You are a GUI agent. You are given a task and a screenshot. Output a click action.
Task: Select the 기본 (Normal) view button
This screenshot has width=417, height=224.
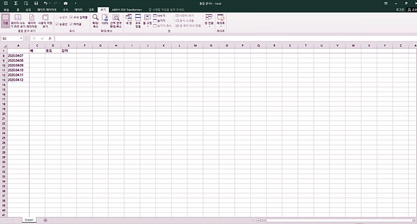5,20
